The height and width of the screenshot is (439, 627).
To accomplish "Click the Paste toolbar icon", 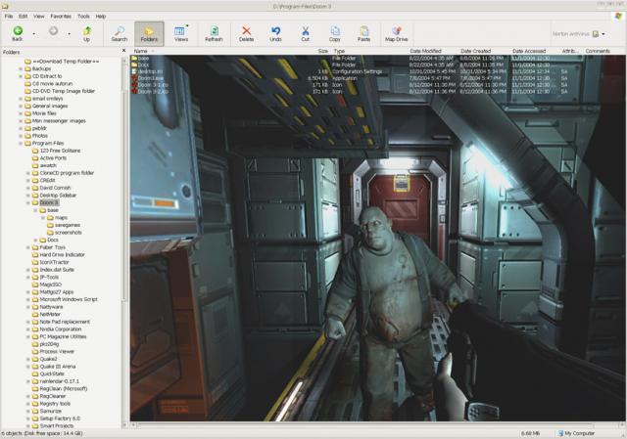I will pyautogui.click(x=363, y=34).
